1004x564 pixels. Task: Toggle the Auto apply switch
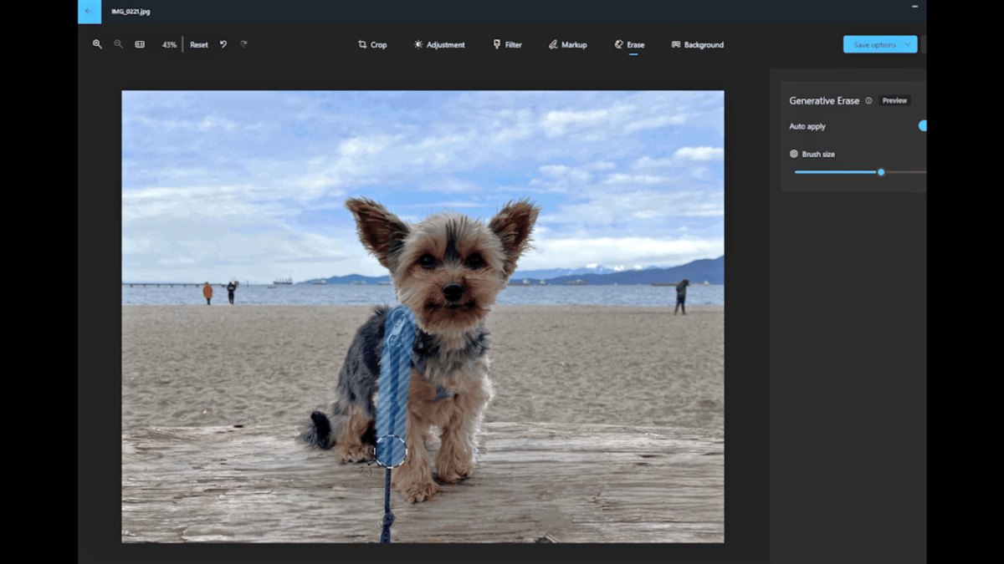922,126
